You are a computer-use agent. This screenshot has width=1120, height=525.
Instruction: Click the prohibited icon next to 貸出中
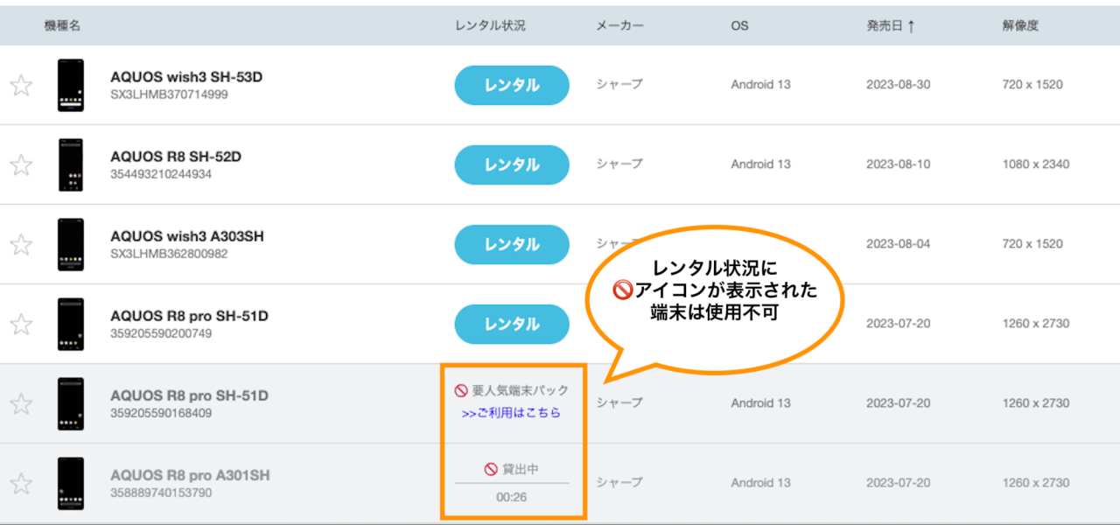click(x=491, y=470)
